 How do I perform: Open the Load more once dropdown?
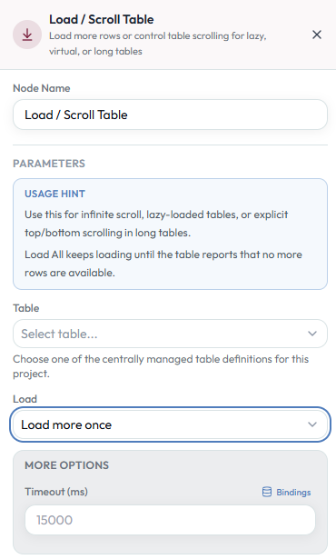coord(170,424)
